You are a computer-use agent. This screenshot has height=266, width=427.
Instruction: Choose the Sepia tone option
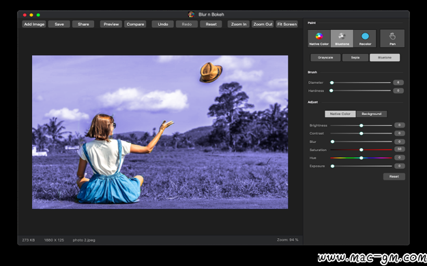[x=355, y=58]
